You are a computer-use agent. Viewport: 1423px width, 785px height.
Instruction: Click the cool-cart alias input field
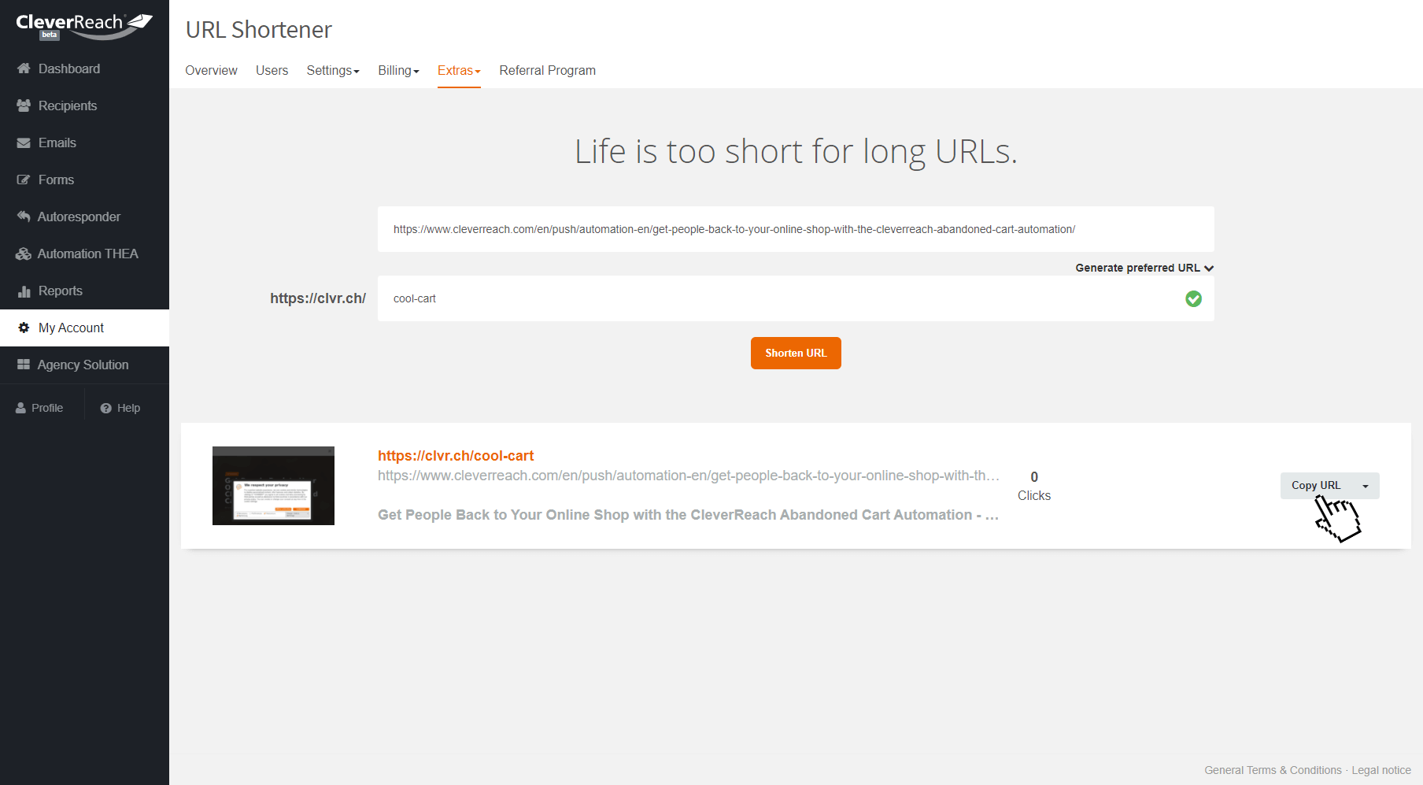click(x=796, y=298)
